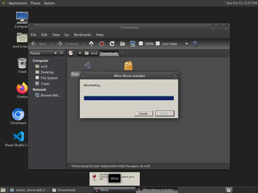
Task: Launch Chromium from desktop
Action: pos(18,114)
